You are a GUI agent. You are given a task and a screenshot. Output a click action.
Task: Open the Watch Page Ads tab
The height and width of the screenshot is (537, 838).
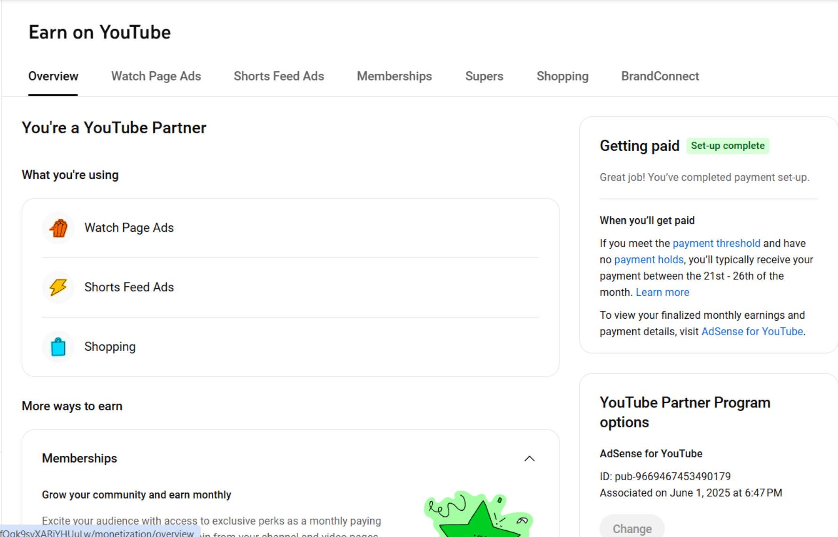coord(156,76)
